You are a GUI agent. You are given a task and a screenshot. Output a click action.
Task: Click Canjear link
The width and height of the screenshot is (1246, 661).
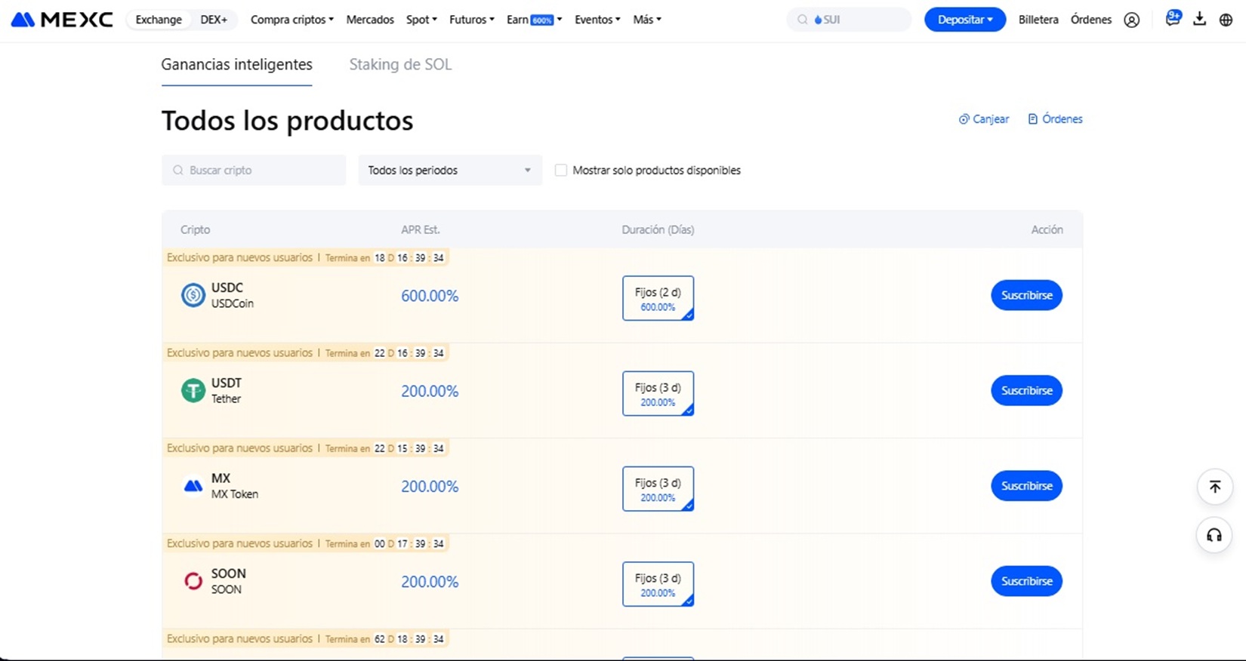[984, 119]
